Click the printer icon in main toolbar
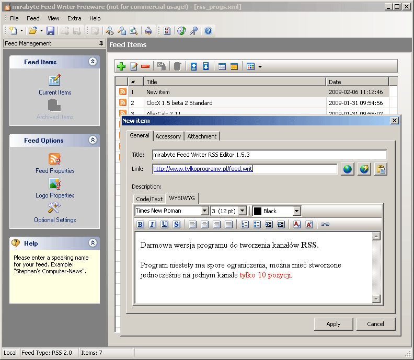 pos(148,31)
